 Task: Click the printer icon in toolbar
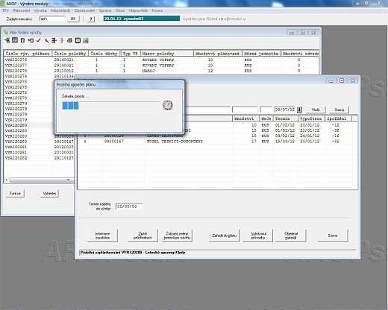point(69,40)
